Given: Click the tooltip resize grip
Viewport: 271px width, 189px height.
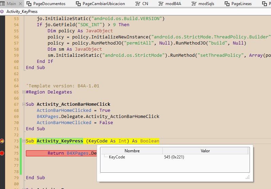Looking at the screenshot, I should point(248,177).
